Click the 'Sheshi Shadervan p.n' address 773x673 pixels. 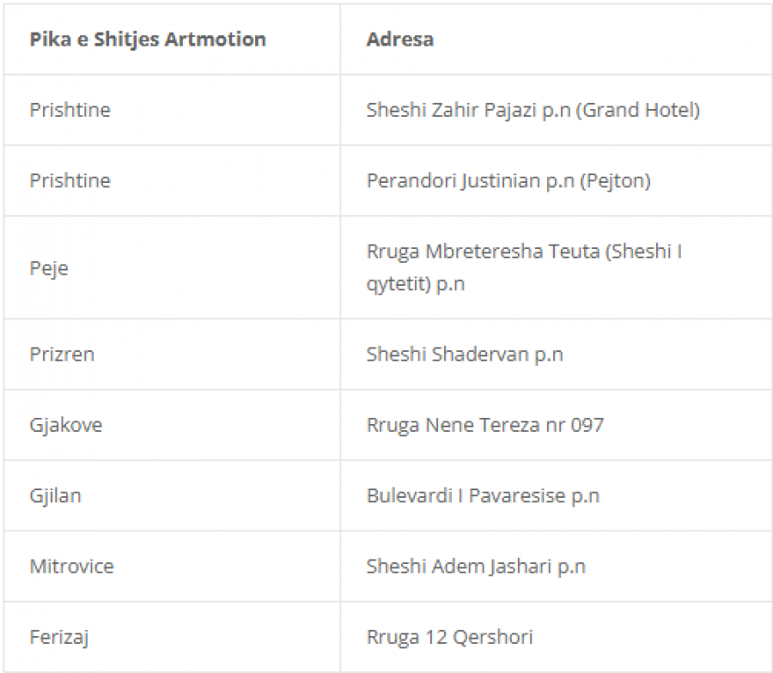[x=465, y=354]
